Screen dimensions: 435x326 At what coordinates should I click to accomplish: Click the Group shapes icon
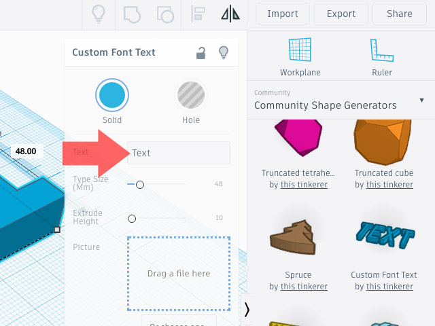click(132, 14)
